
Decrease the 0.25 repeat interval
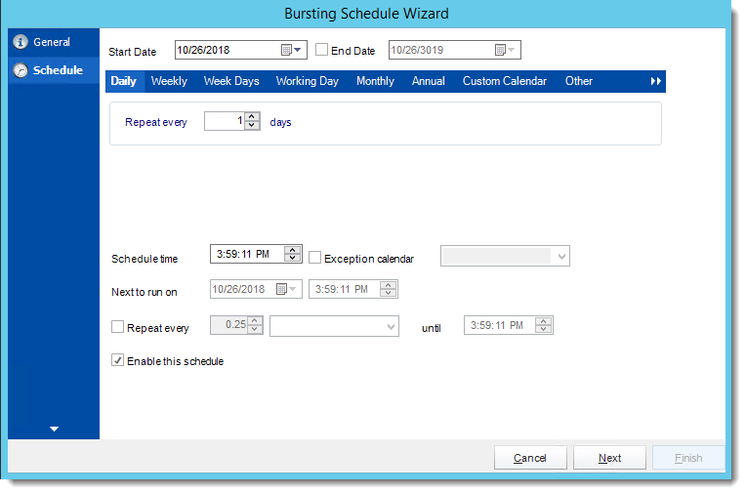tap(255, 329)
